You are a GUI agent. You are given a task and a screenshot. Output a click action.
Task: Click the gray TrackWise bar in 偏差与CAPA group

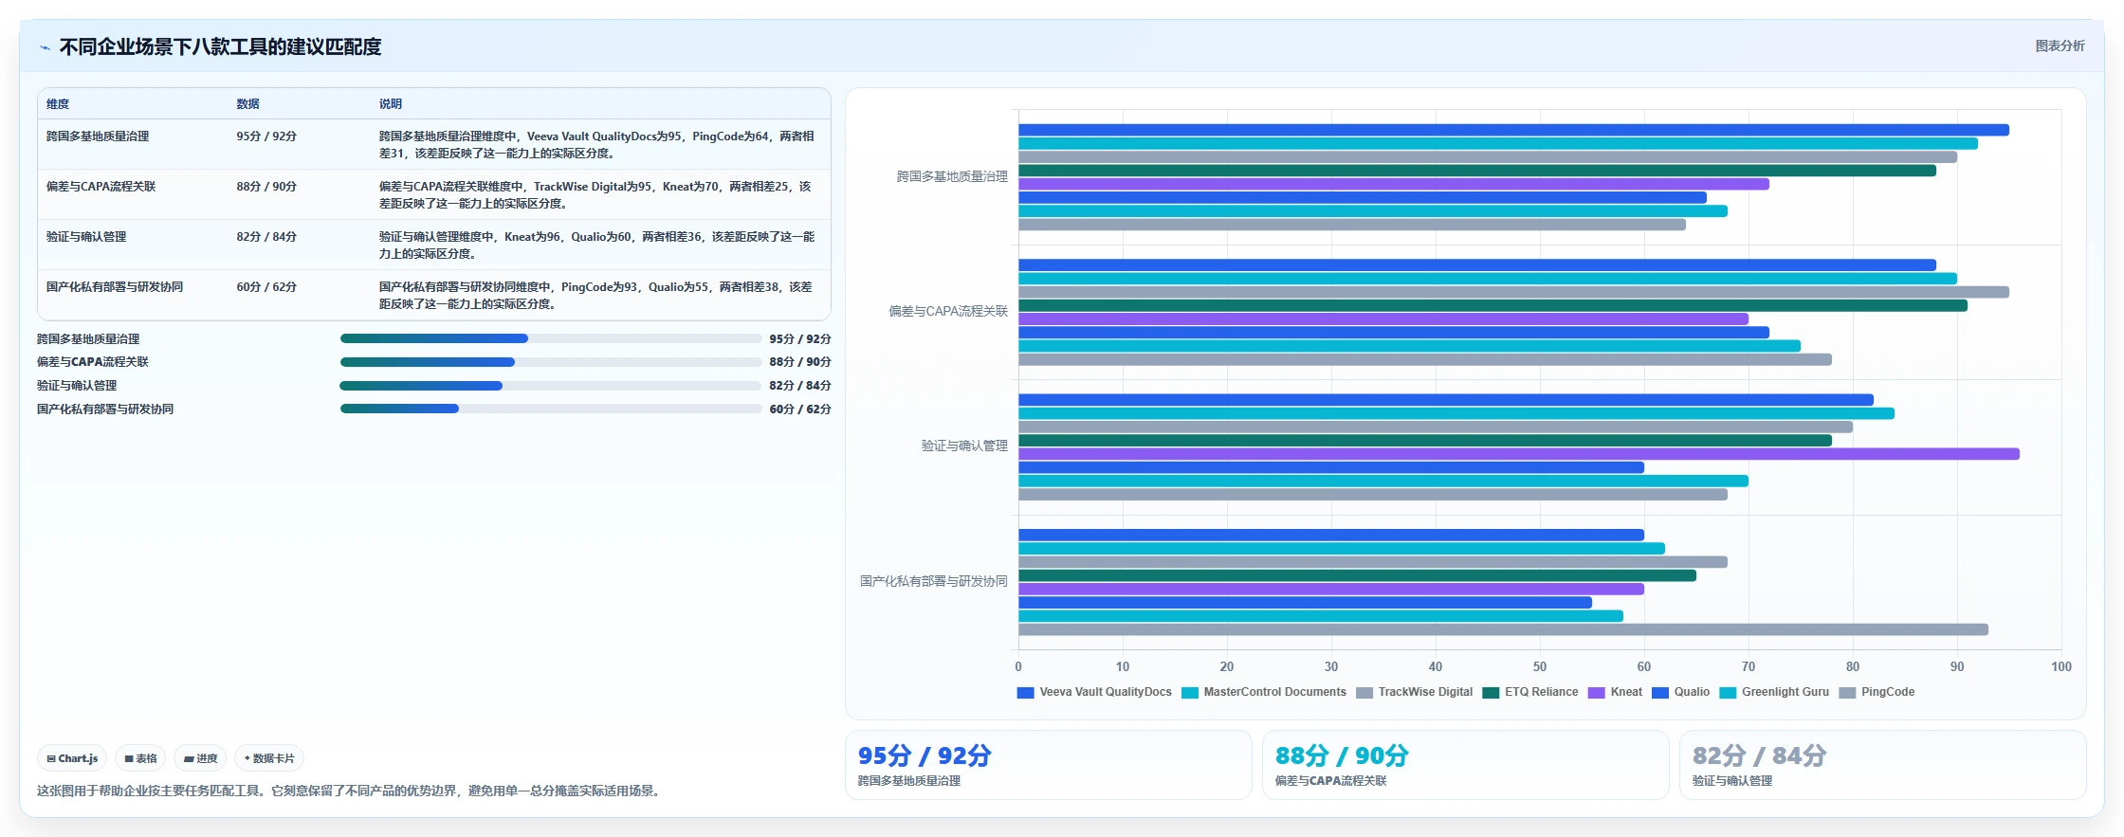(x=1514, y=292)
